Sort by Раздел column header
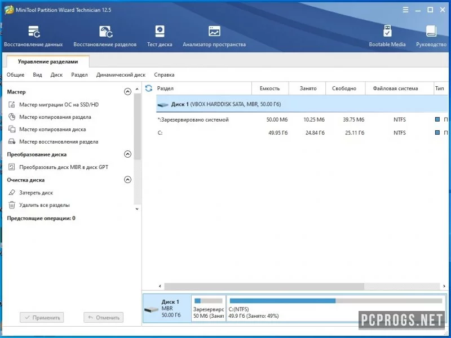Screen dimensions: 451x338 (204, 88)
